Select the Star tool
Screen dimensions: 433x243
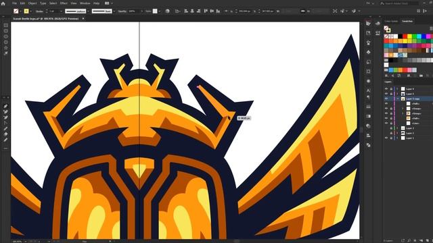6,48
